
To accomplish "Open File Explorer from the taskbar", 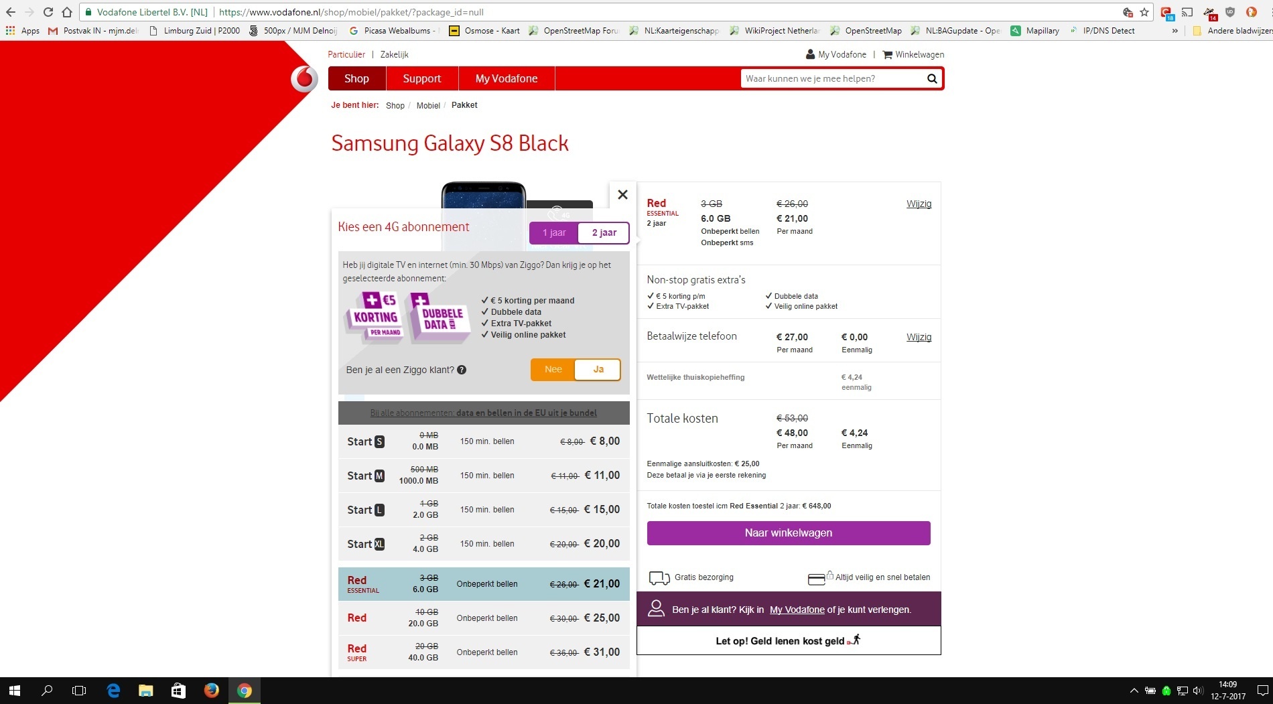I will pyautogui.click(x=145, y=691).
